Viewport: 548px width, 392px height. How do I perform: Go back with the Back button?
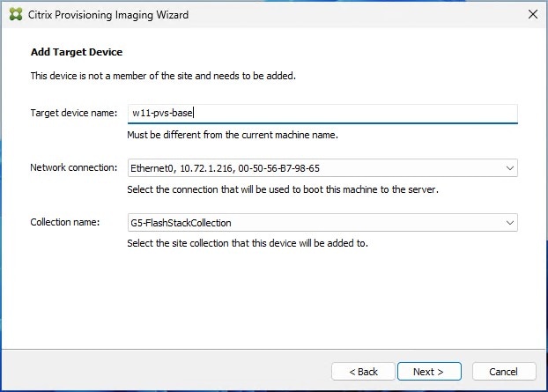tap(363, 372)
